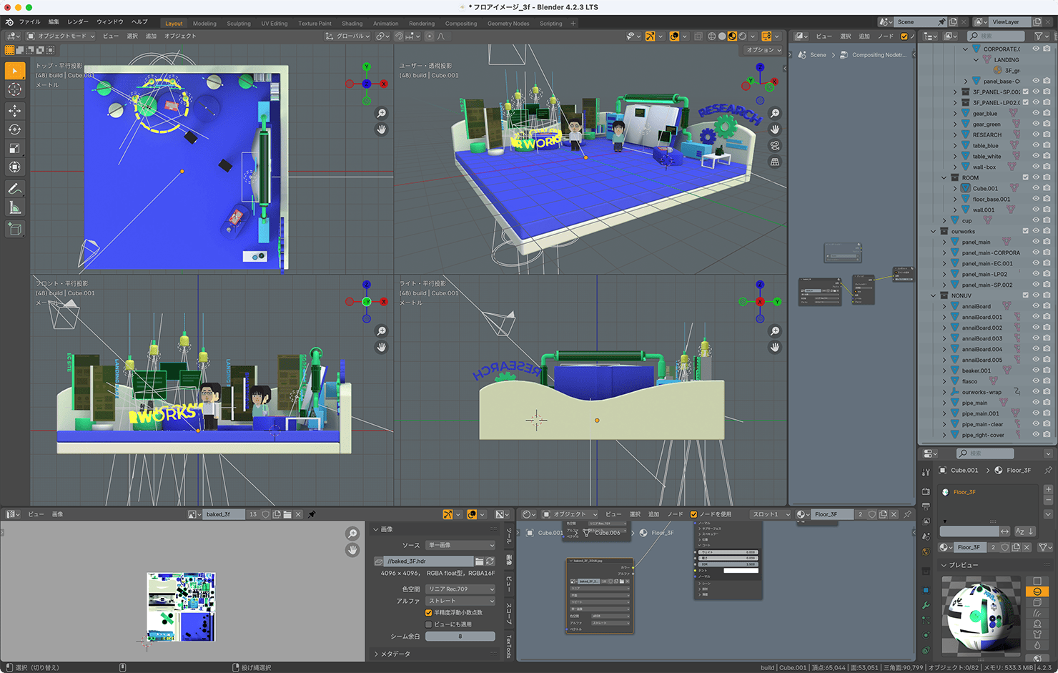Click the fake user shield for Floor_3F
This screenshot has height=673, width=1058.
[x=1005, y=547]
